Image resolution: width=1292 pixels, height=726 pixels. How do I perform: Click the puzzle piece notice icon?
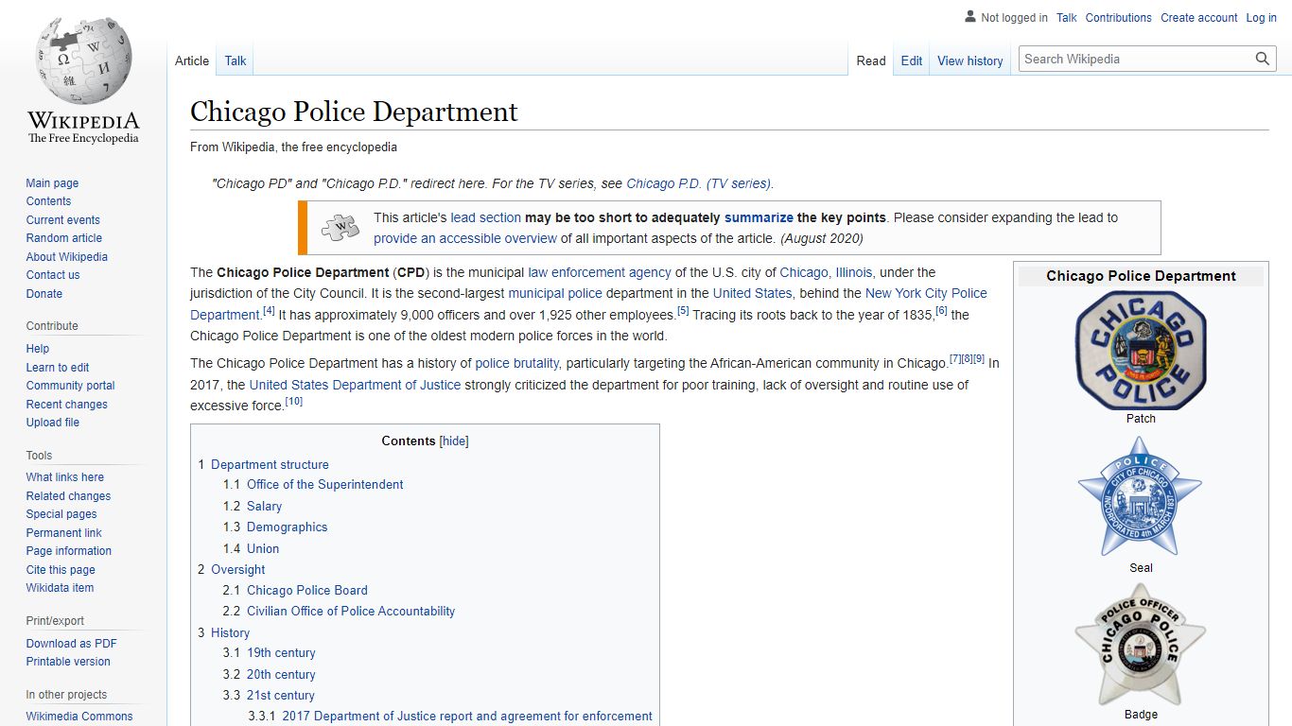(x=340, y=228)
